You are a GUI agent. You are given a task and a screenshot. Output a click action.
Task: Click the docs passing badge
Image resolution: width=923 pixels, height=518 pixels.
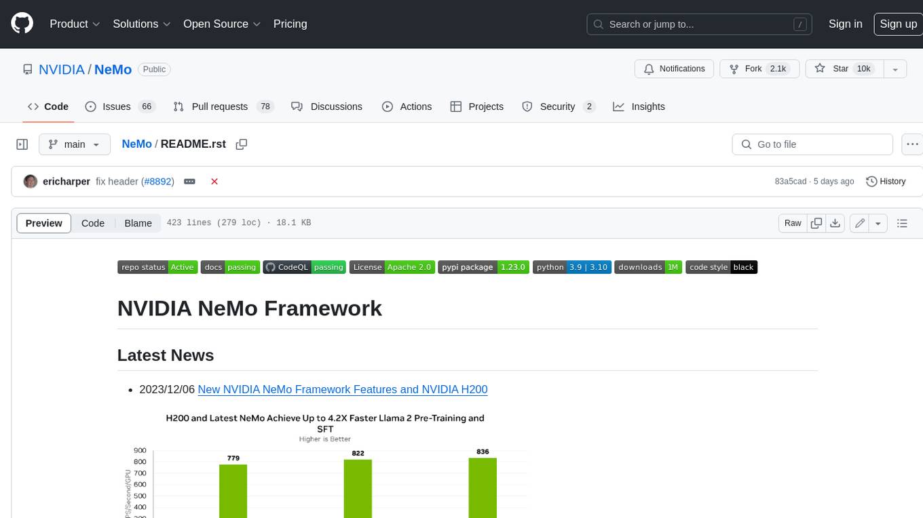click(x=230, y=267)
